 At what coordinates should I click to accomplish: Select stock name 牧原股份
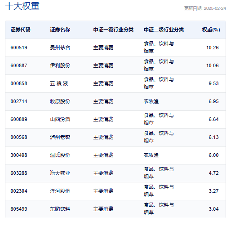(60, 101)
